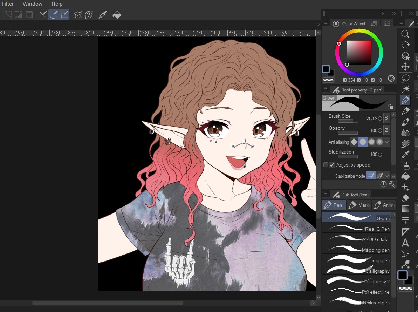The width and height of the screenshot is (418, 312).
Task: Toggle the Adjust by speed checkbox
Action: 331,165
